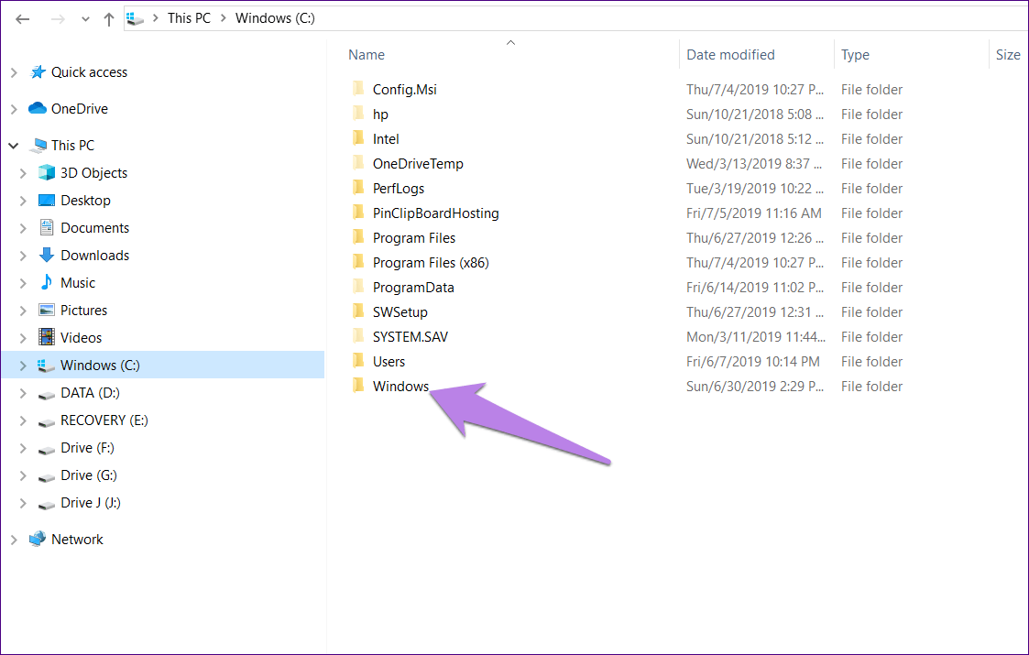Click the Quick access star icon

pyautogui.click(x=38, y=72)
